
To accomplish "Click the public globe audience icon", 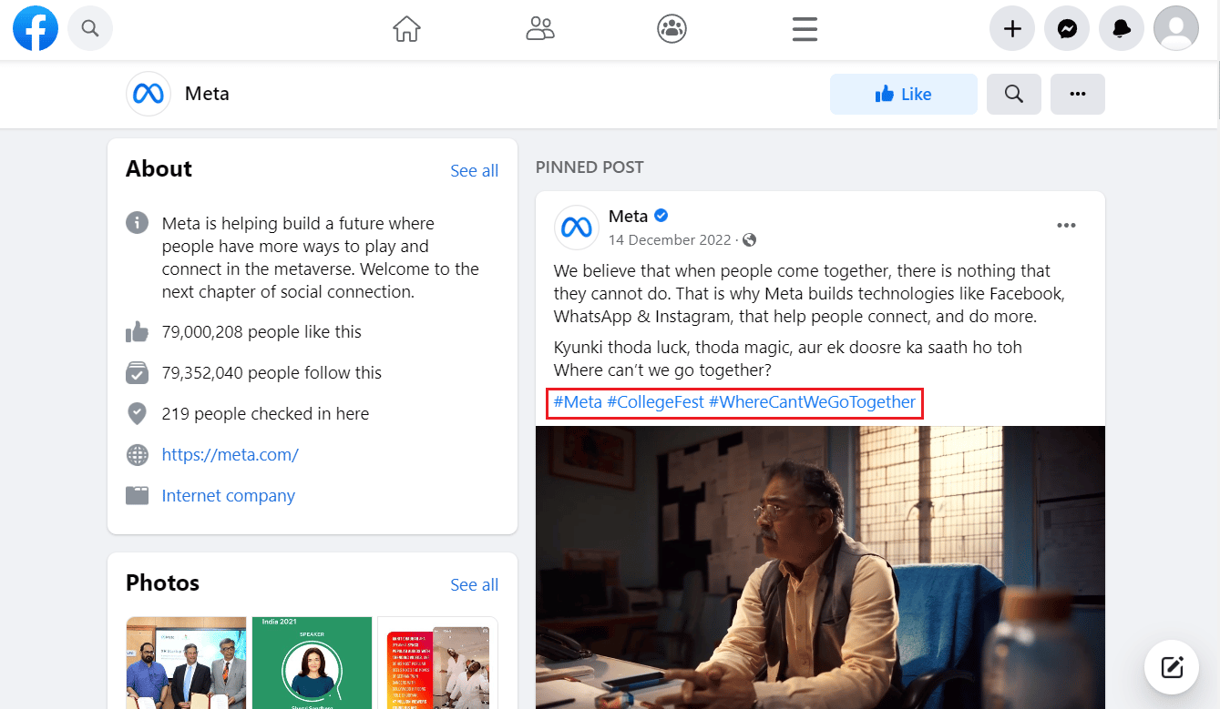I will (750, 240).
